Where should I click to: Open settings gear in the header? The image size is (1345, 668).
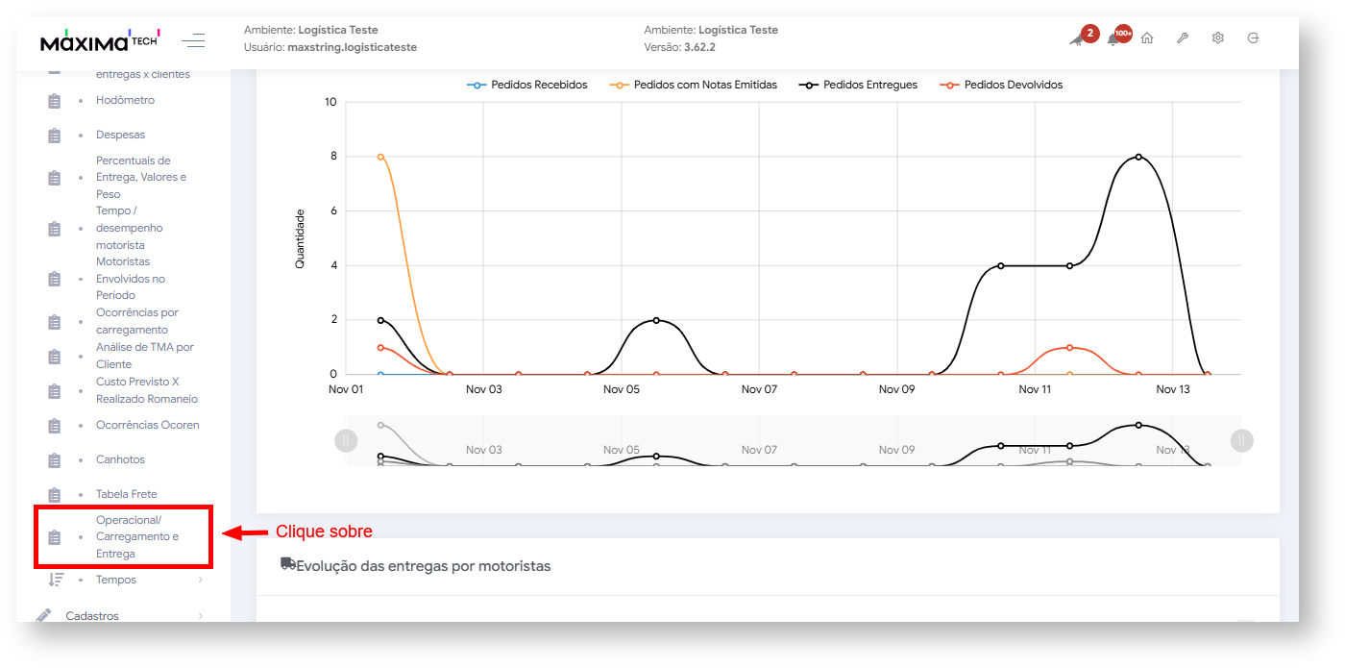(1217, 38)
